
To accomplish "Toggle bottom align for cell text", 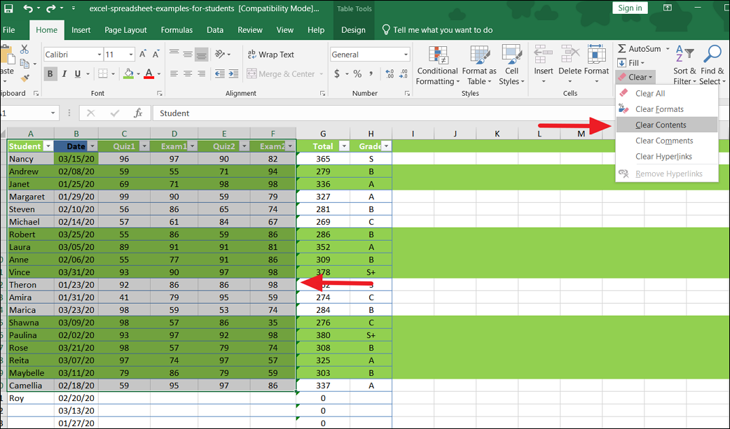I will pos(201,54).
